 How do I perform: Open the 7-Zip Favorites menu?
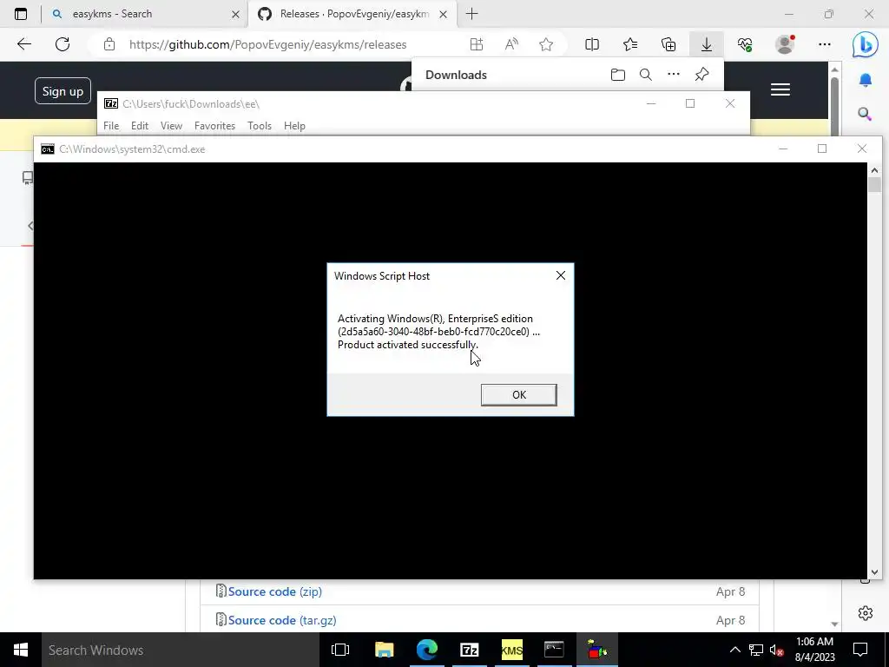[214, 126]
